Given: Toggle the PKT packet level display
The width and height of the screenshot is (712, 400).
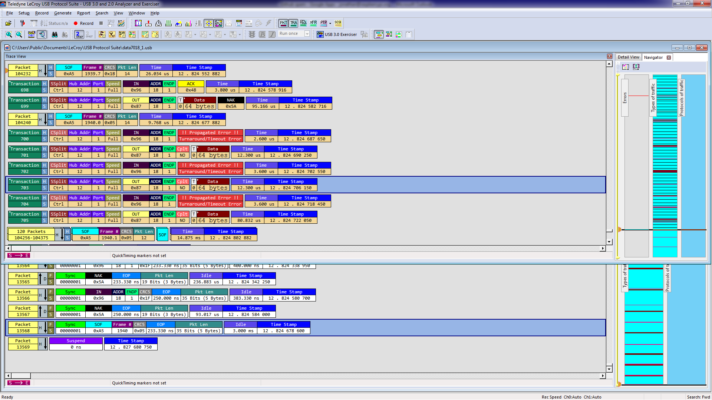Looking at the screenshot, I should click(x=283, y=23).
